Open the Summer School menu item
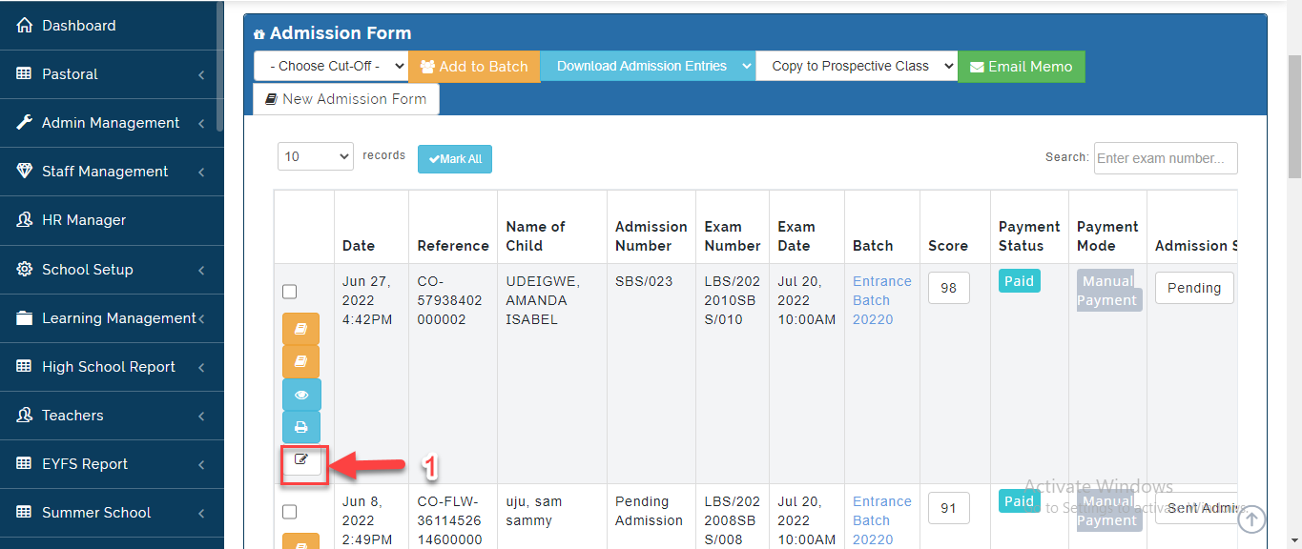This screenshot has height=549, width=1302. click(112, 513)
